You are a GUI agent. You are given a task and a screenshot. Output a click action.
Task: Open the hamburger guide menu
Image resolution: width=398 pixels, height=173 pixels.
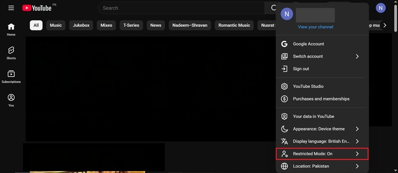point(11,8)
